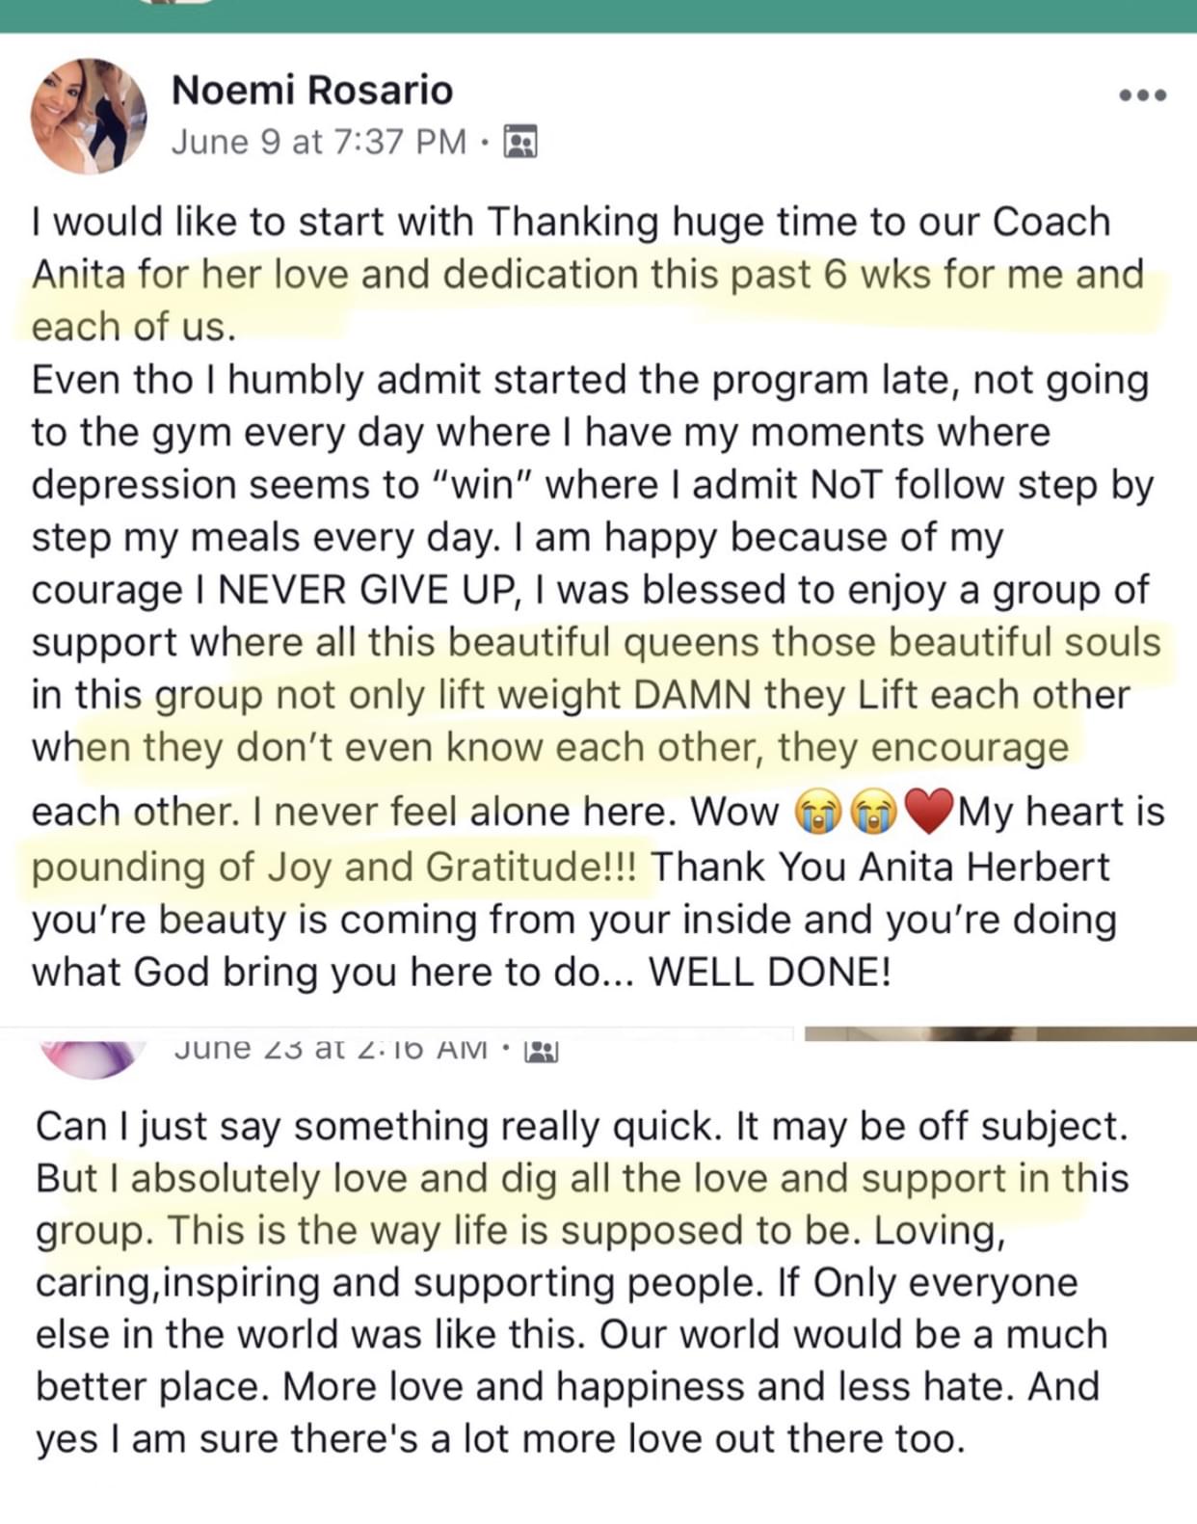Click highlighted phrase 'beautiful queens those beautiful souls'
This screenshot has height=1524, width=1197.
point(805,642)
